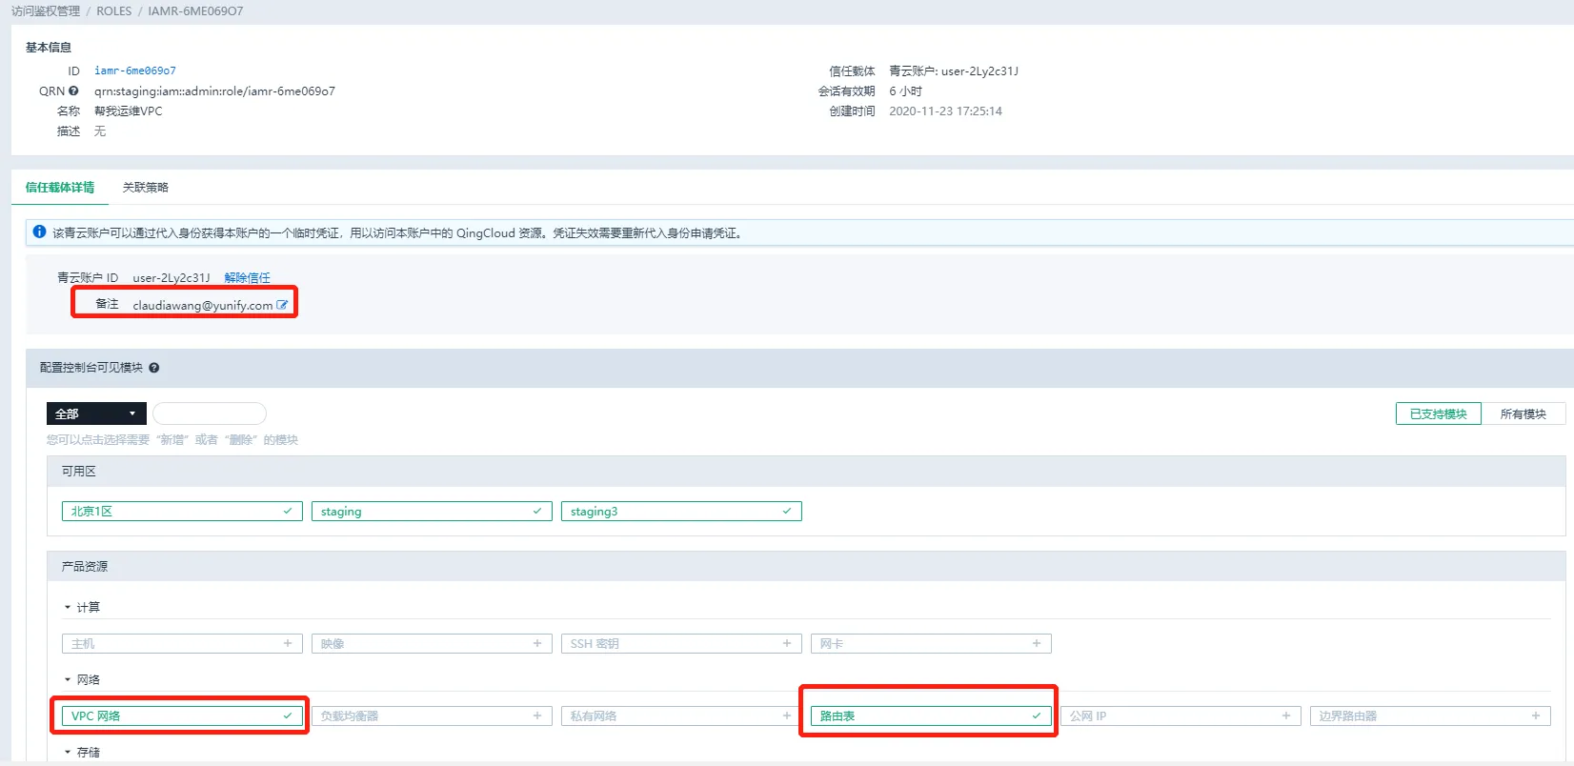This screenshot has width=1574, height=766.
Task: Open ROLES in the breadcrumb
Action: pyautogui.click(x=113, y=11)
